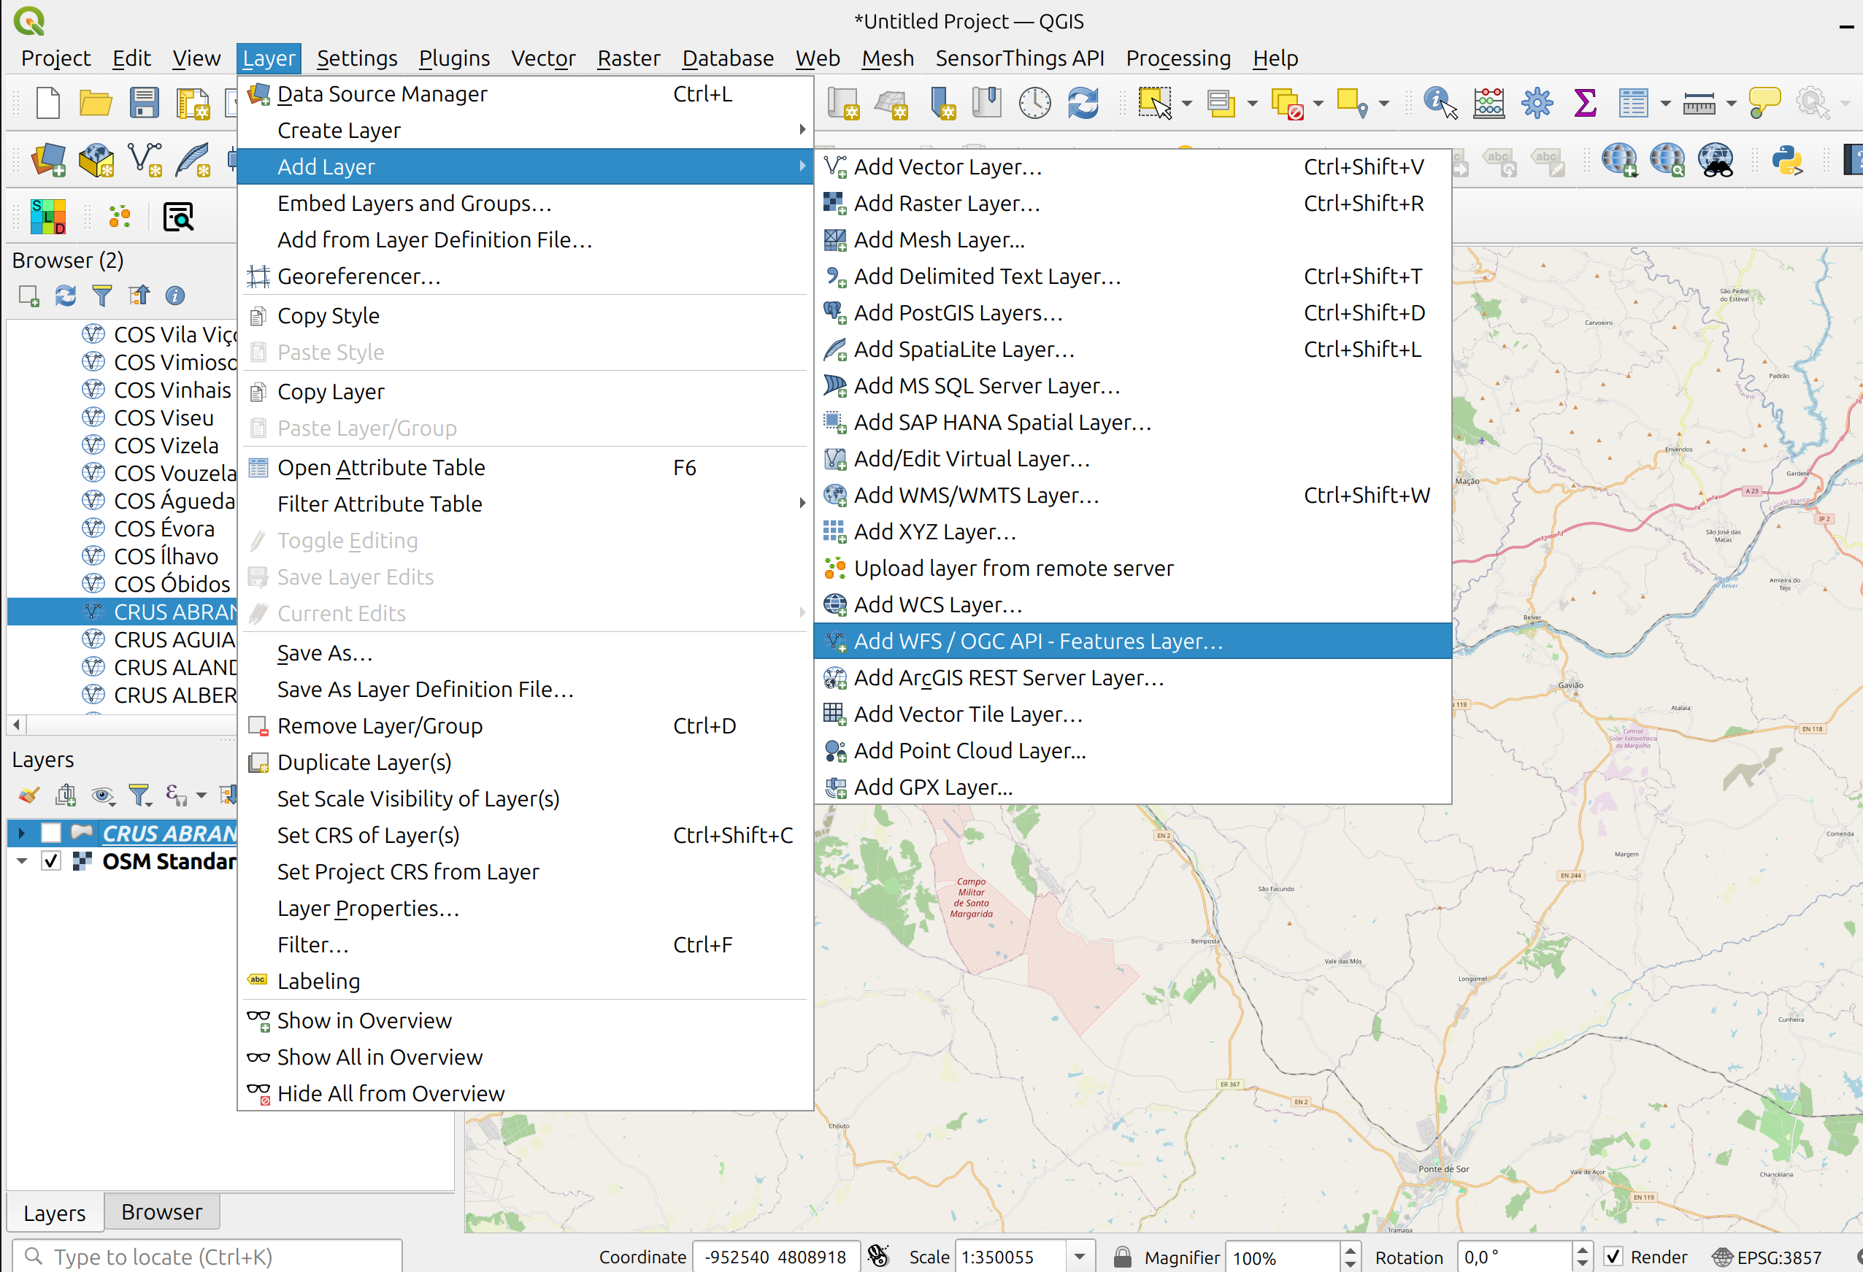The width and height of the screenshot is (1863, 1272).
Task: Open the SLD plugin icon
Action: pyautogui.click(x=48, y=217)
